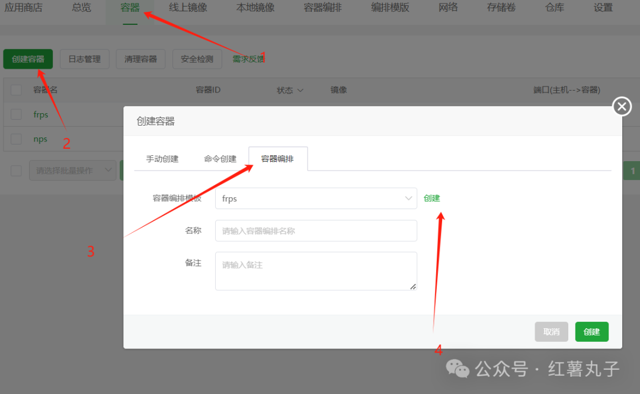Switch to 命令创建 tab in dialog
This screenshot has width=640, height=394.
(220, 159)
